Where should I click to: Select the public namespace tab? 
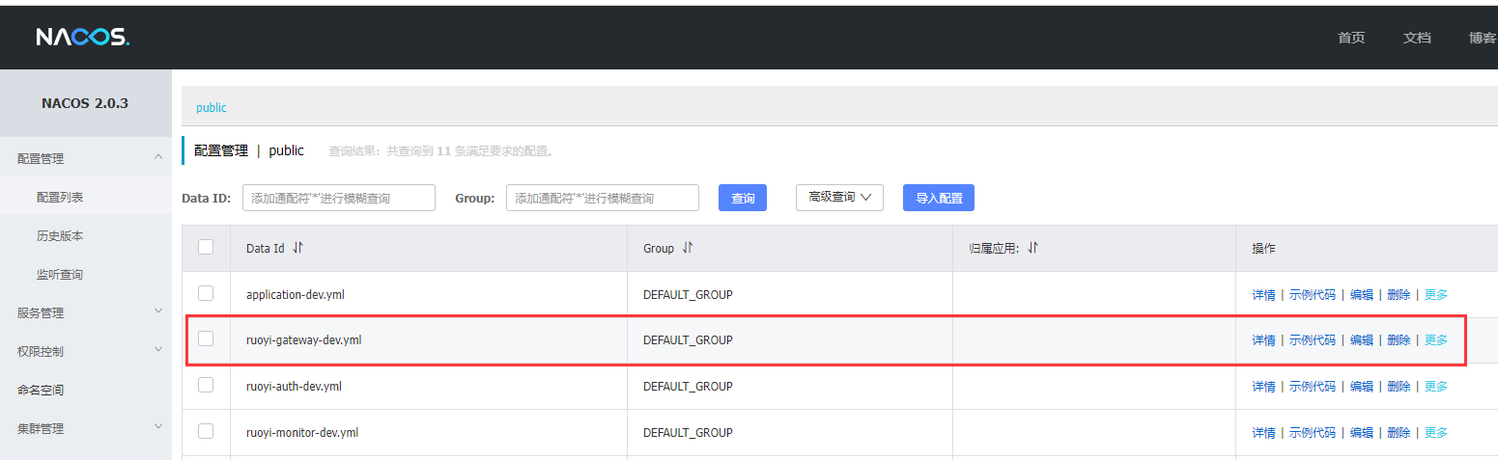(212, 108)
